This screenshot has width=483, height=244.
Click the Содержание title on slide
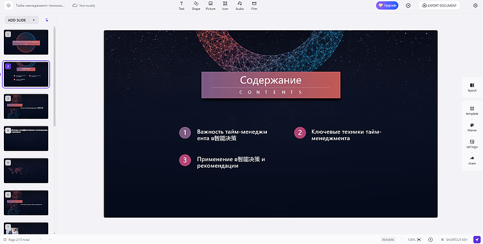click(271, 80)
